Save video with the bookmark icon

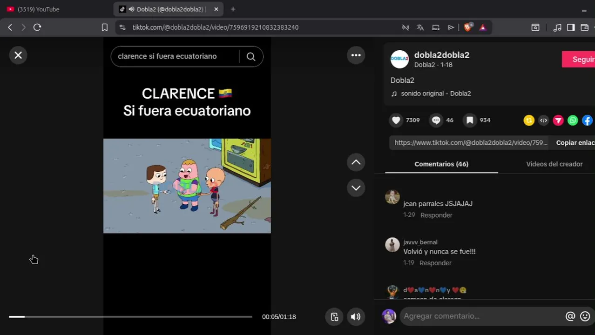point(470,120)
